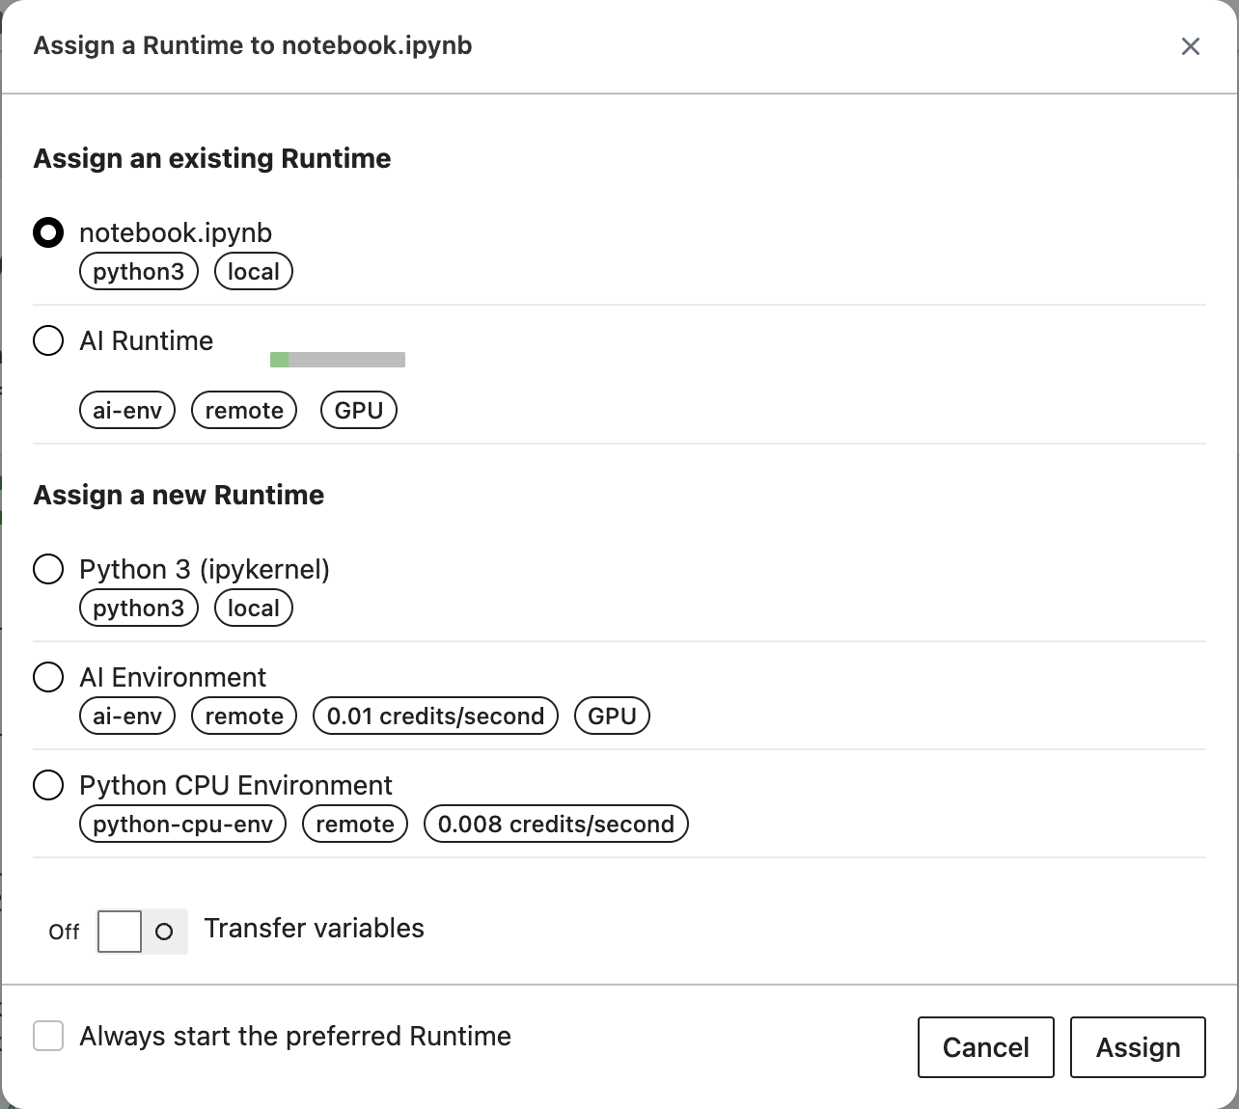Close the Assign a Runtime dialog
1239x1109 pixels.
(x=1190, y=46)
